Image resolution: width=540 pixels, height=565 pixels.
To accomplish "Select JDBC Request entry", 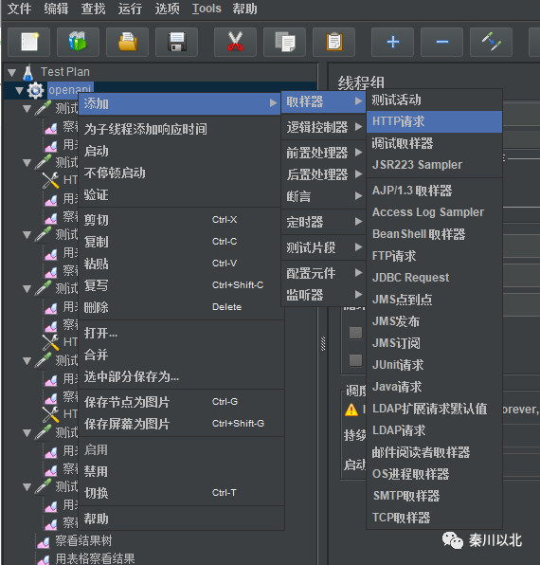I will [x=434, y=278].
